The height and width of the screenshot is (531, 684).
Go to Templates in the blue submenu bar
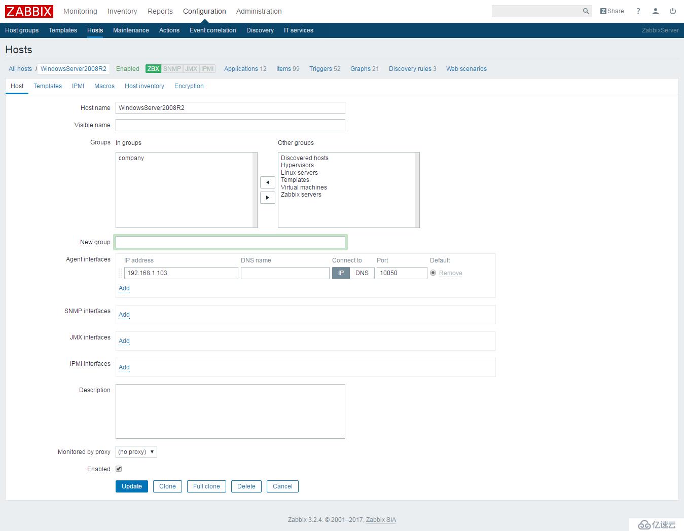63,30
